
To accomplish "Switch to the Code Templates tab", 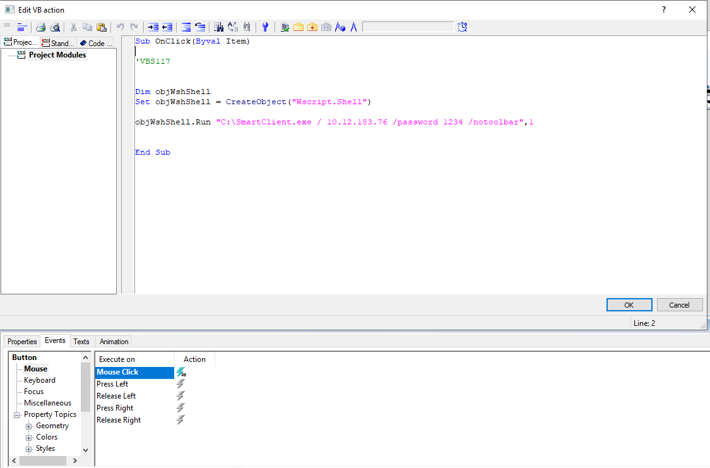I will coord(96,43).
